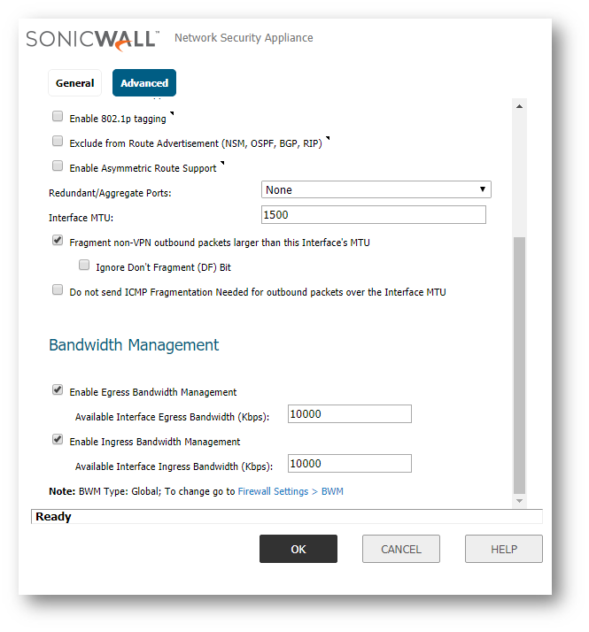Click the SonicWall logo
589x632 pixels.
pos(92,40)
